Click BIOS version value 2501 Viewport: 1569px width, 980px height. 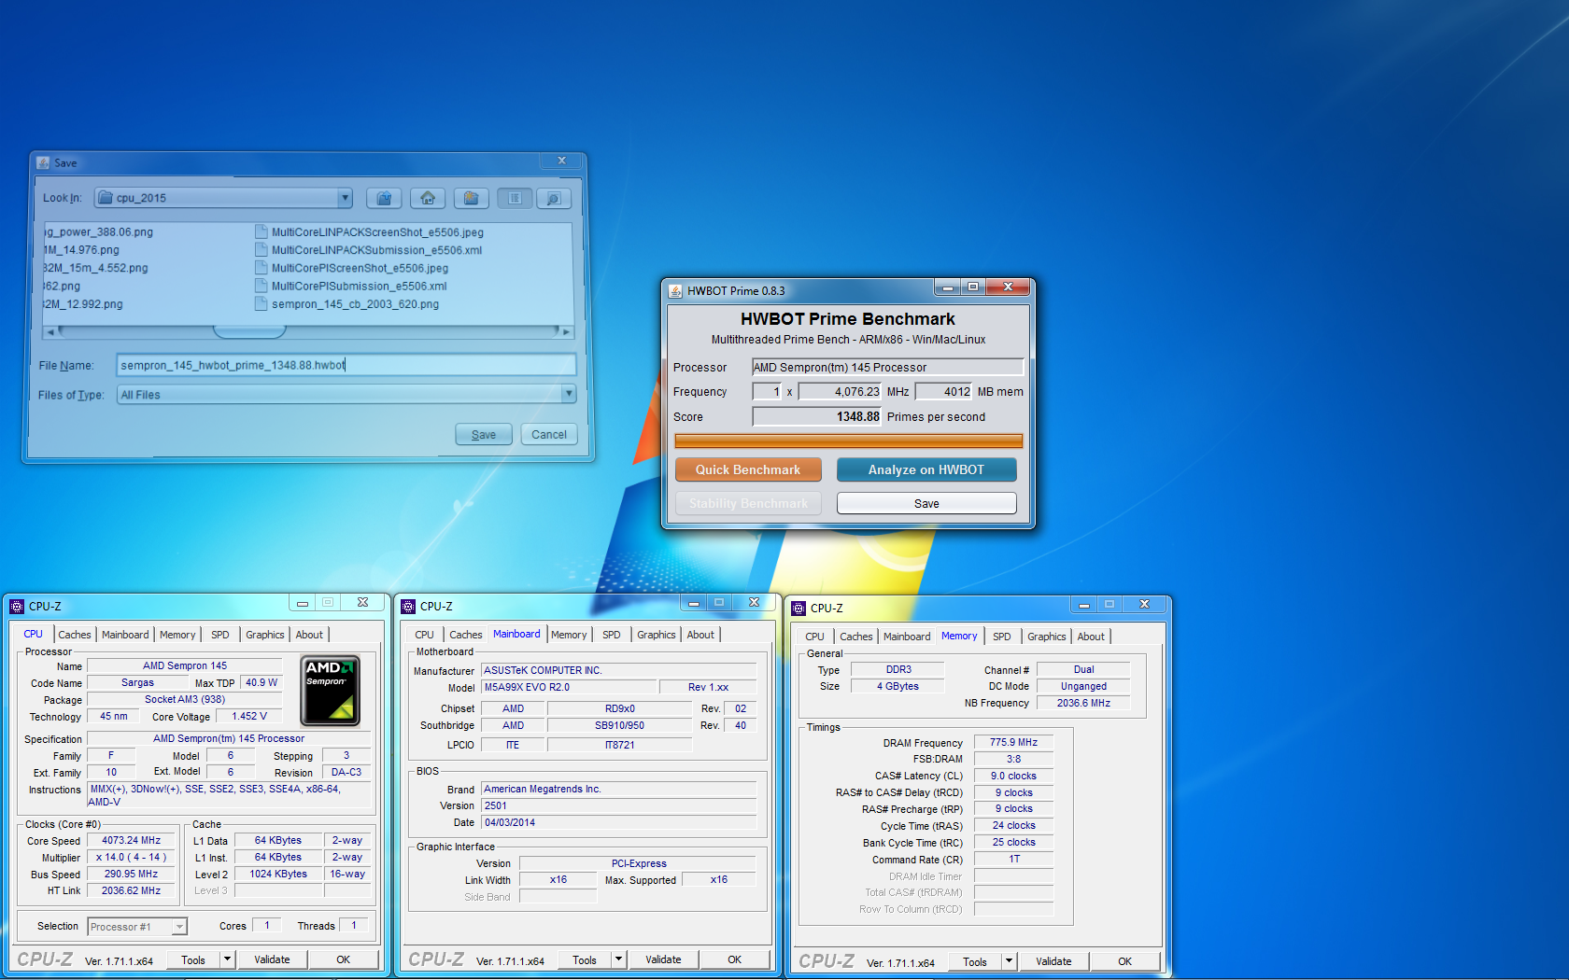click(618, 805)
